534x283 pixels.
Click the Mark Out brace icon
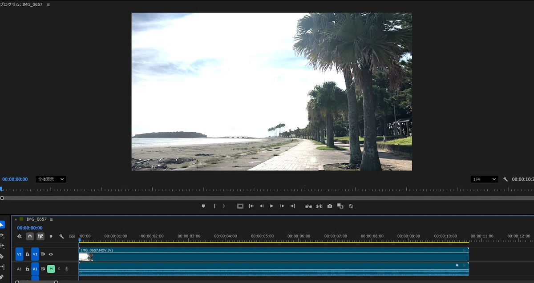[x=224, y=206]
